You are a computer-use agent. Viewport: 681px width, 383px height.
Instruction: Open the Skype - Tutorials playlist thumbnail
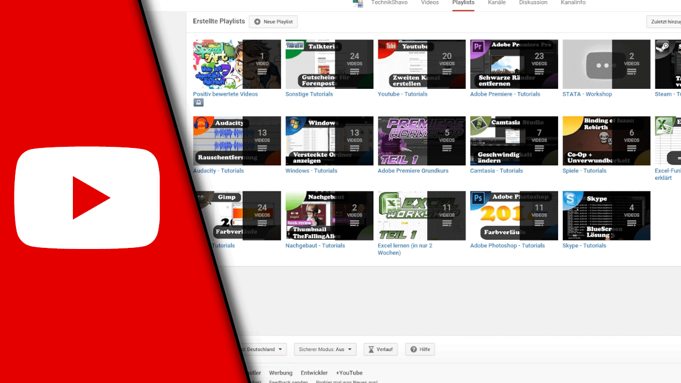pyautogui.click(x=607, y=215)
